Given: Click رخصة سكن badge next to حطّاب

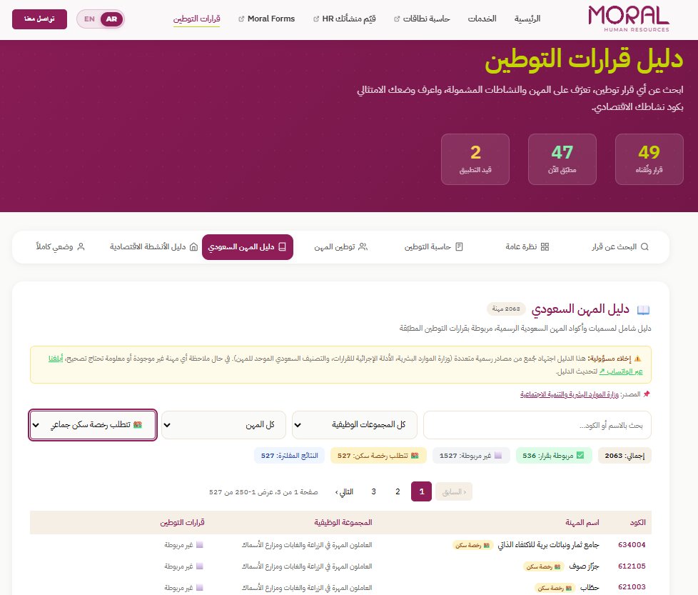Looking at the screenshot, I should point(555,588).
